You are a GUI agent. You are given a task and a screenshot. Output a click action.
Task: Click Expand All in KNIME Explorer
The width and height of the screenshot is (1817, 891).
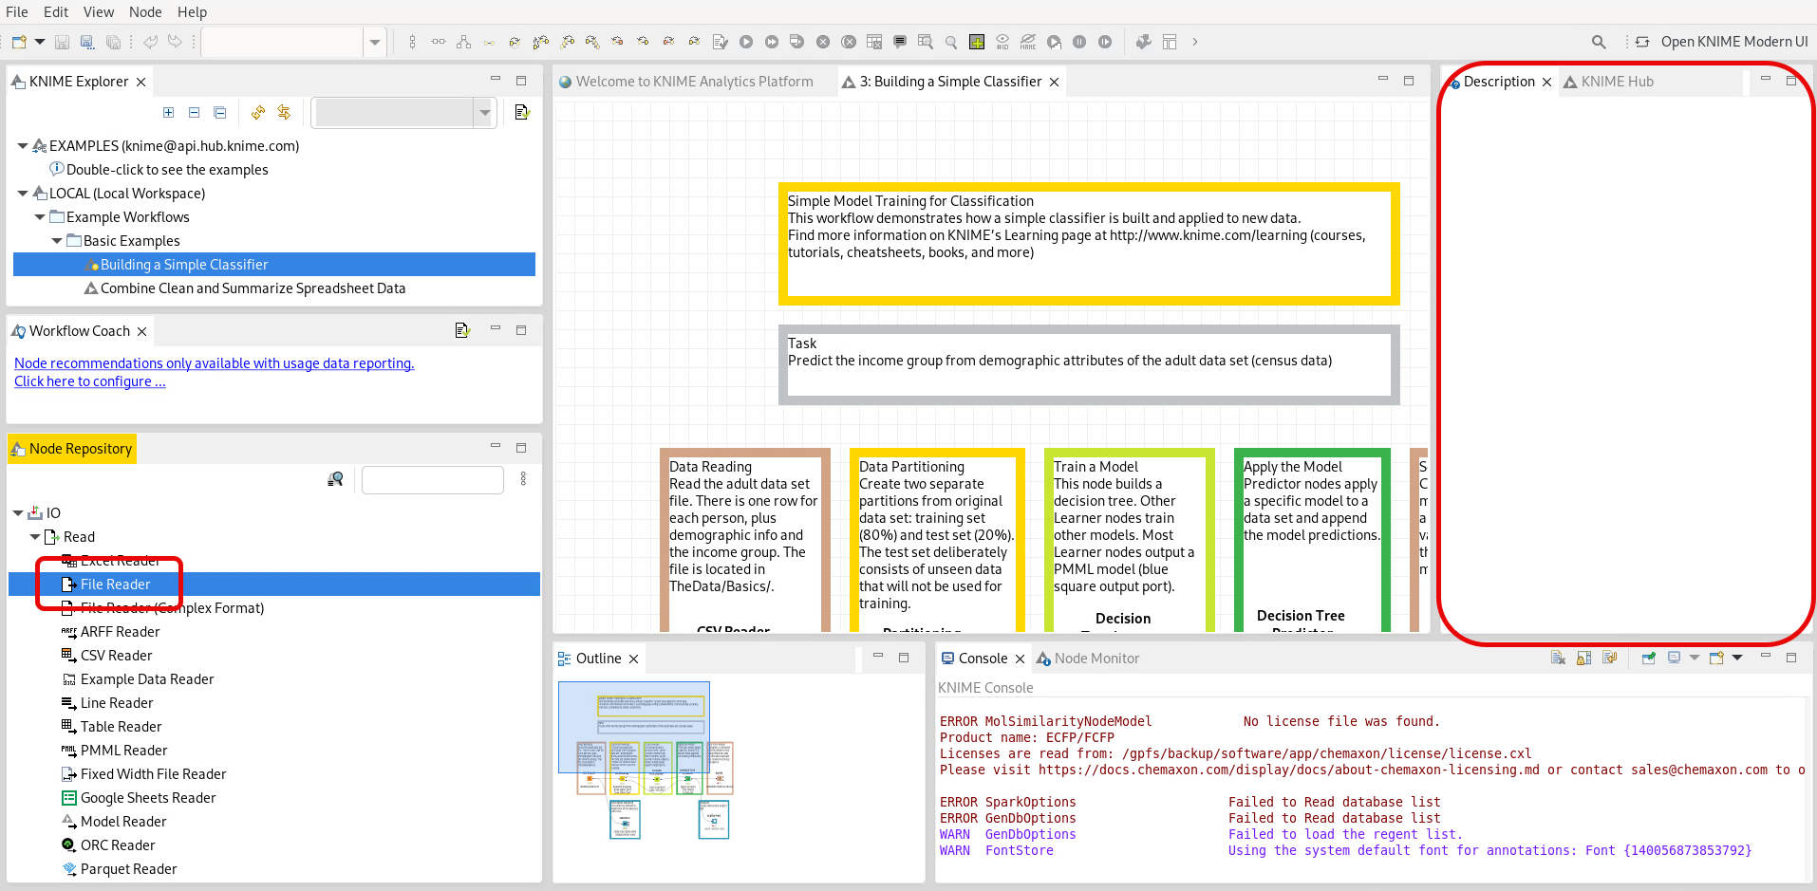168,112
